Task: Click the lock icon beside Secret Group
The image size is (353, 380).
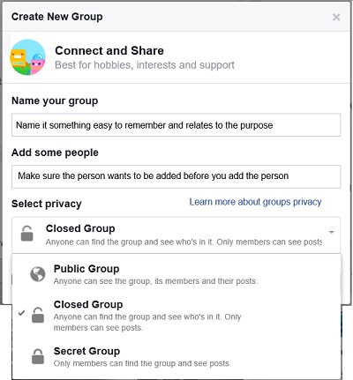Action: [x=38, y=356]
